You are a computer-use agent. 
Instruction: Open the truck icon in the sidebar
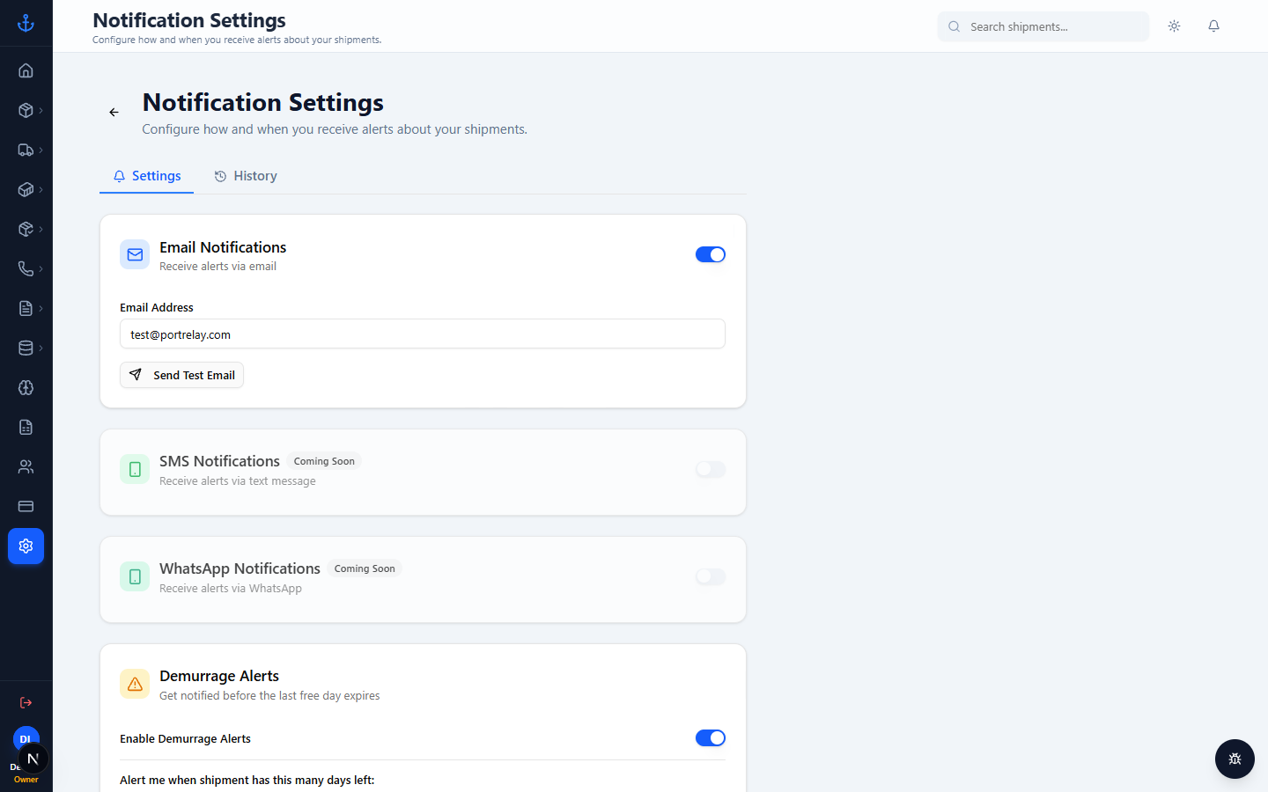[x=26, y=150]
